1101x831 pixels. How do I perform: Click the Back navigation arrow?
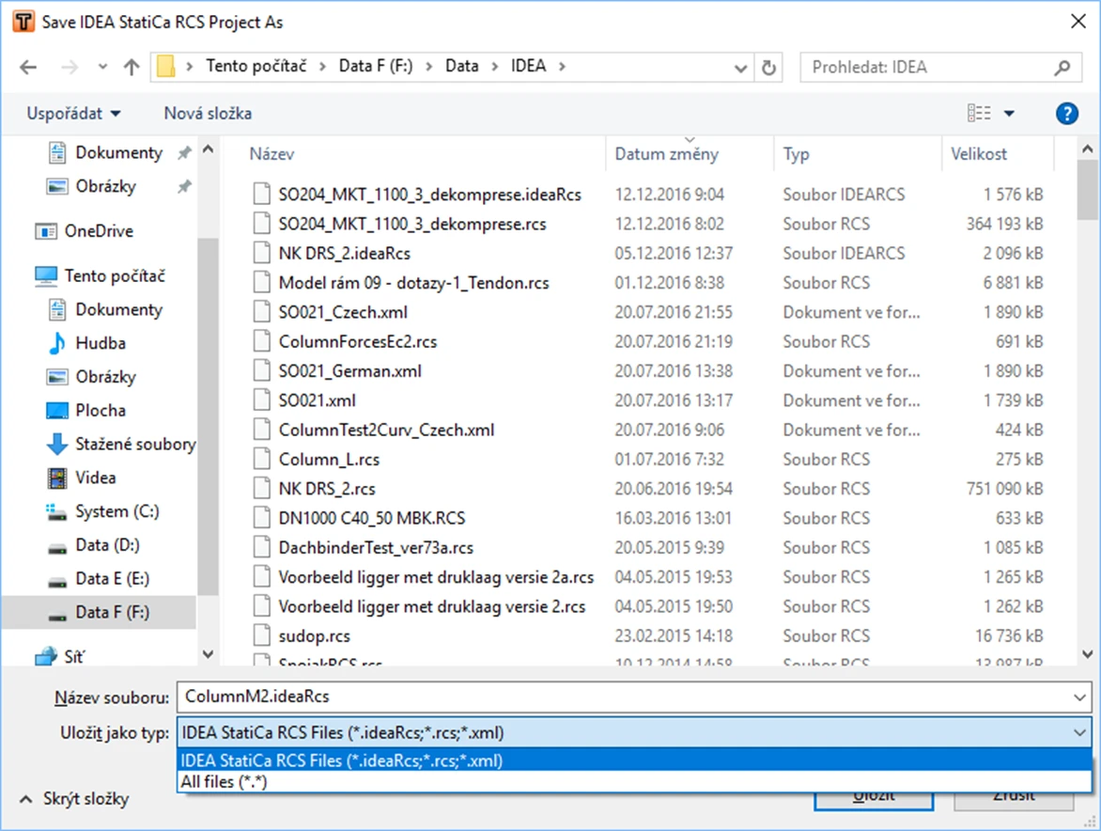(x=28, y=68)
